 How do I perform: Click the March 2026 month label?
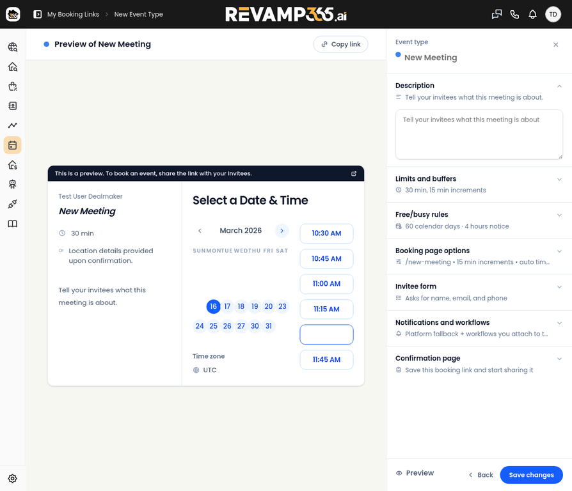(x=241, y=230)
